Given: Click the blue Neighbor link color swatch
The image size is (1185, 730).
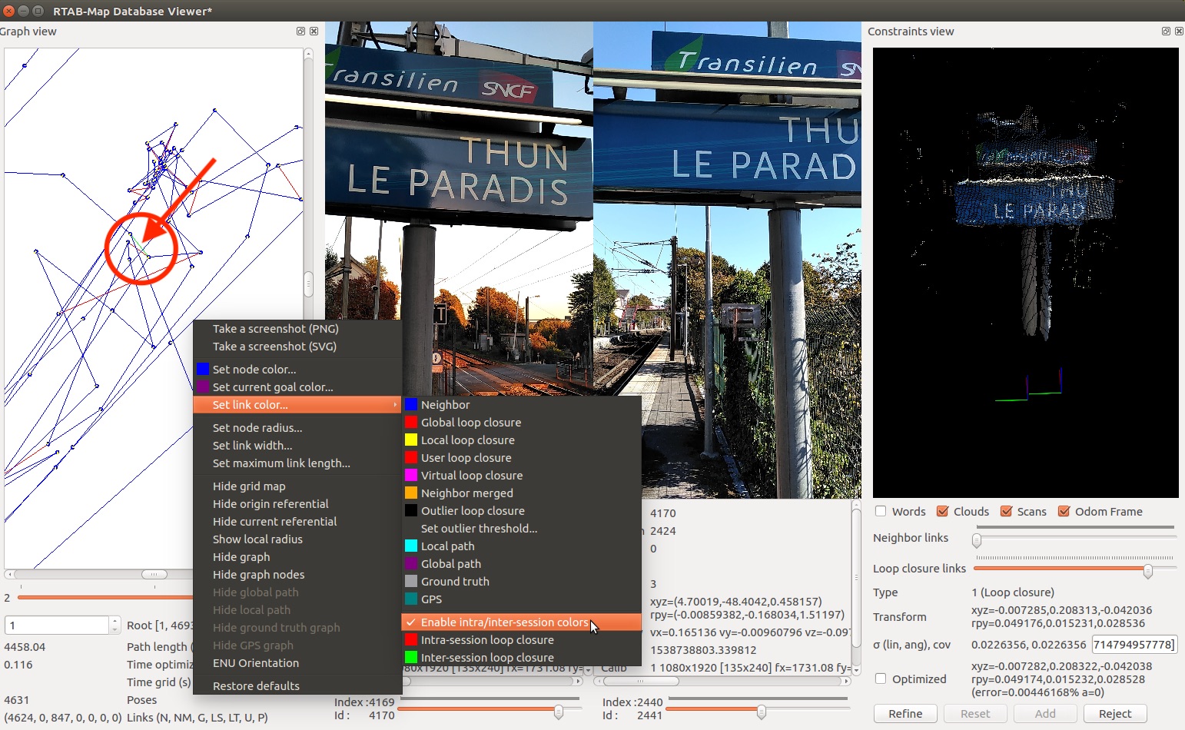Looking at the screenshot, I should pos(411,405).
